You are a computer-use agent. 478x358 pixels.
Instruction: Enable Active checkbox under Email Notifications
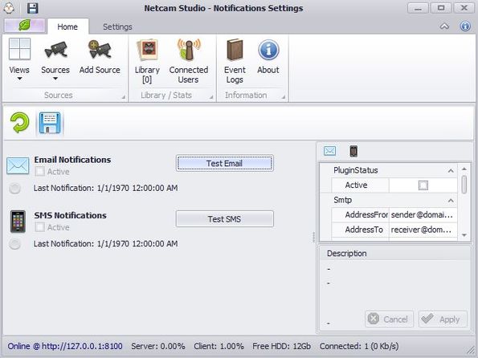click(x=39, y=172)
